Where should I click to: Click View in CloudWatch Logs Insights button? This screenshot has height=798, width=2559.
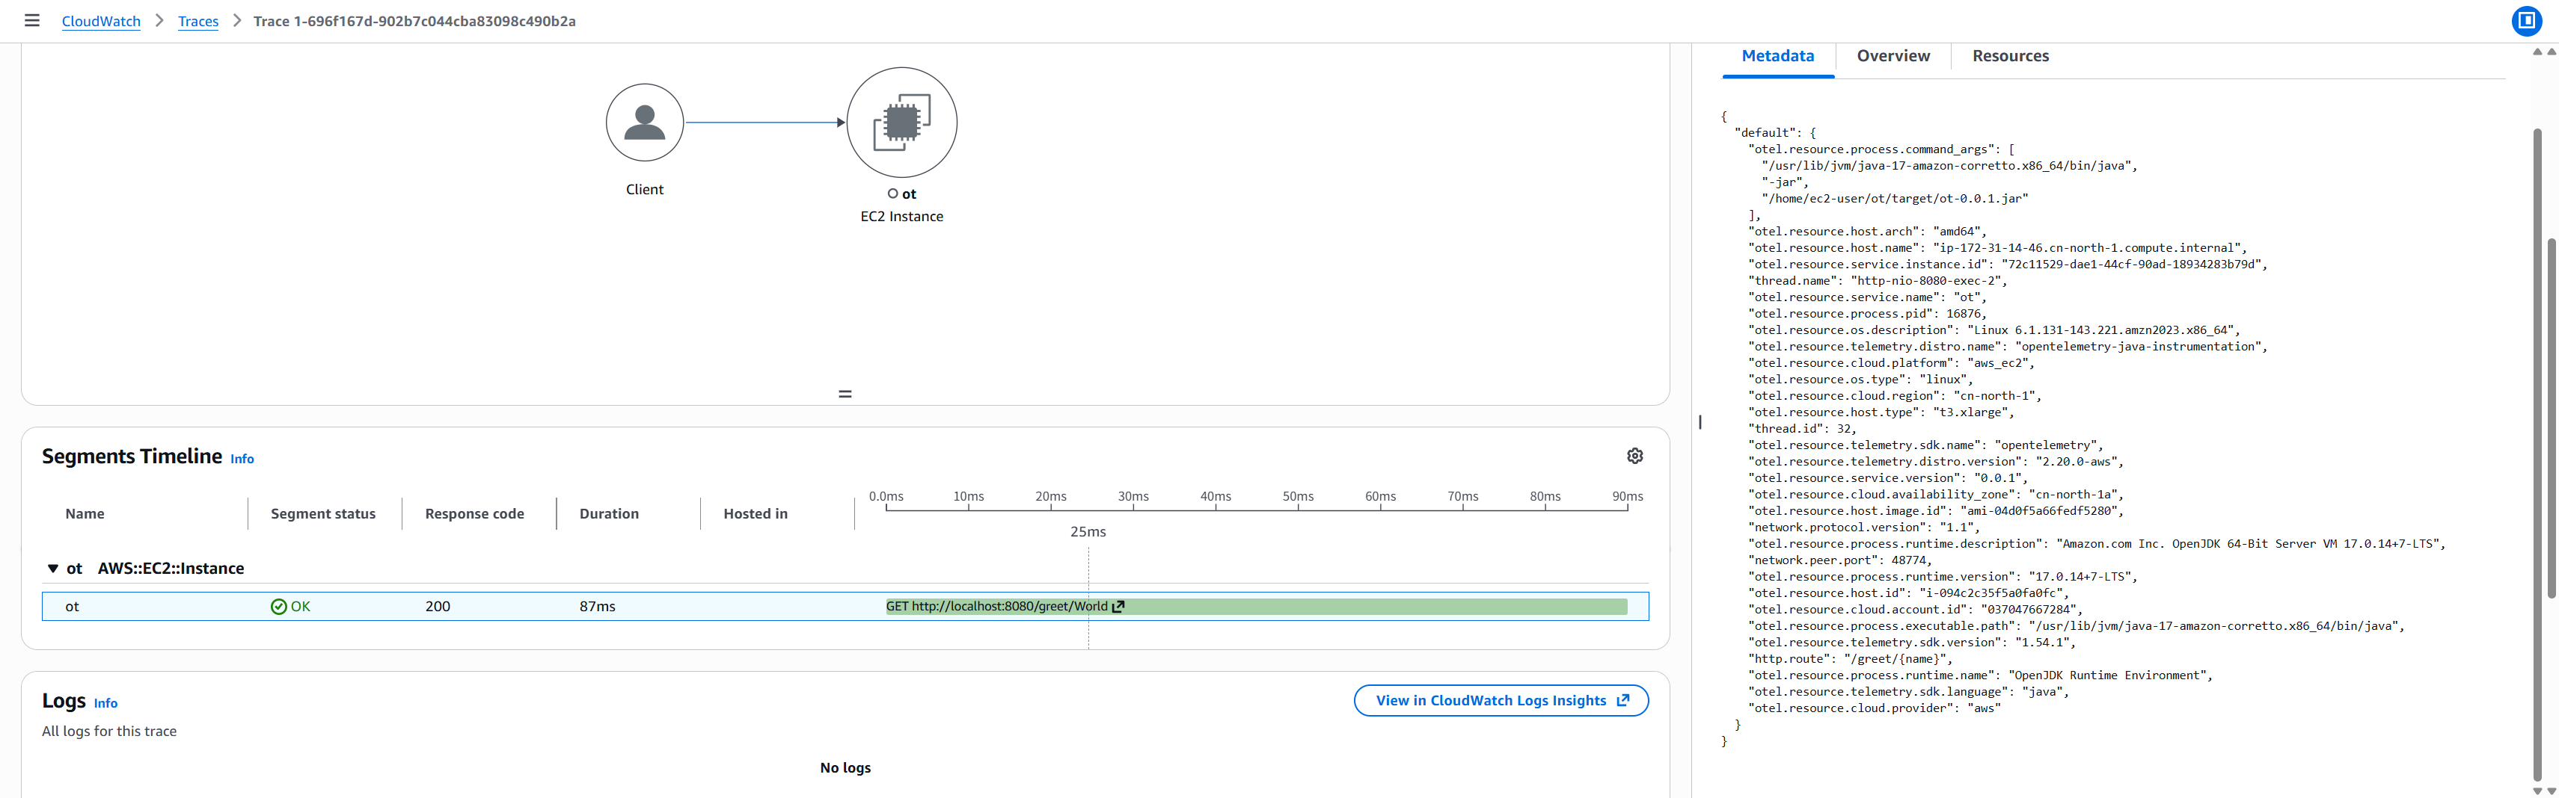point(1500,701)
